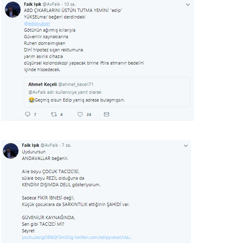Image resolution: width=249 pixels, height=243 pixels.
Task: Retweet the first Faik Işık tweet
Action: click(53, 114)
